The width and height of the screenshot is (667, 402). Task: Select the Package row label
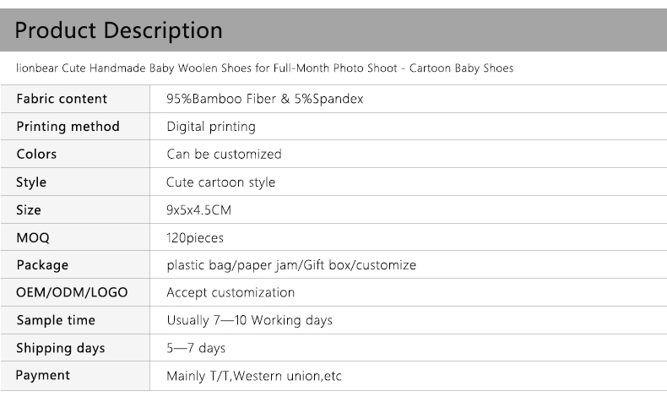[x=42, y=265]
